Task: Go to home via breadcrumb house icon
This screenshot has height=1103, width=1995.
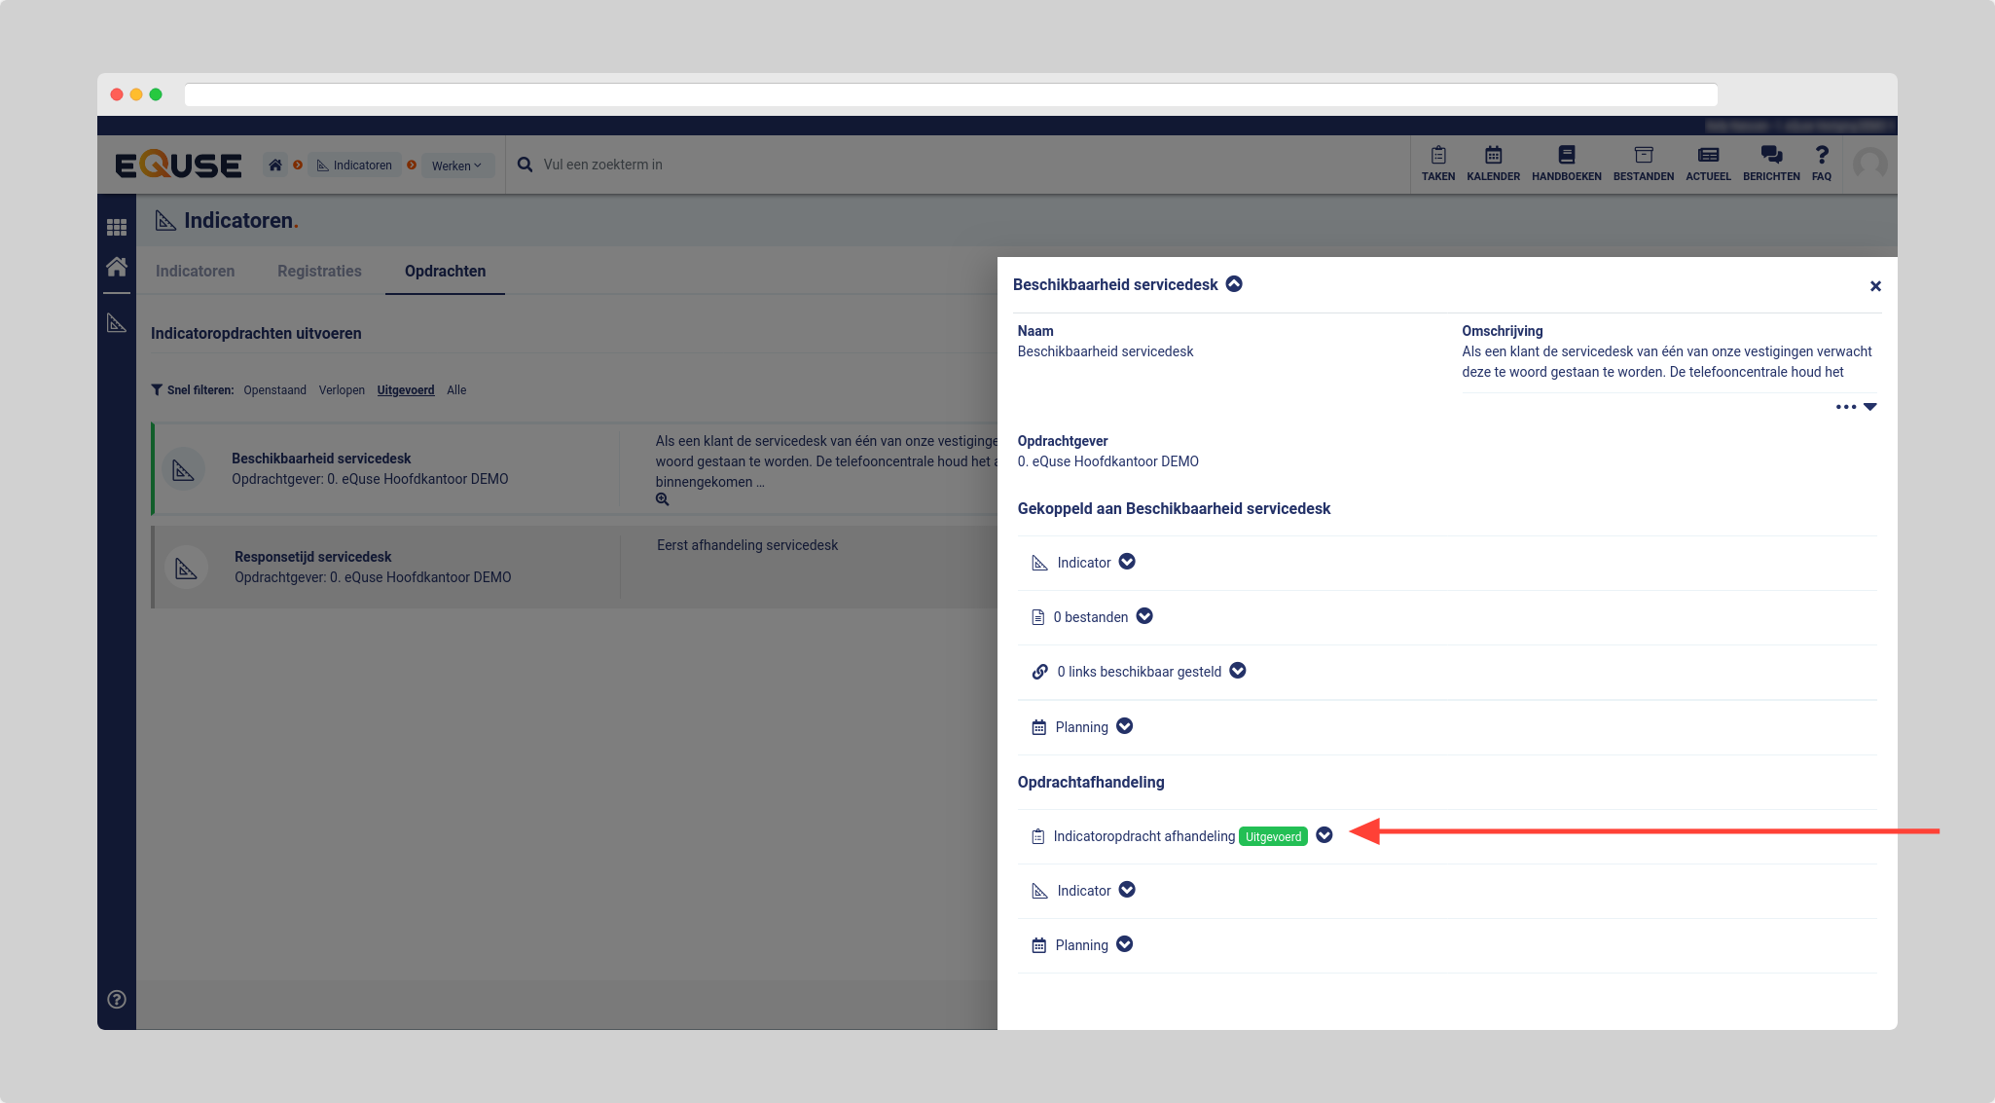Action: pos(275,165)
